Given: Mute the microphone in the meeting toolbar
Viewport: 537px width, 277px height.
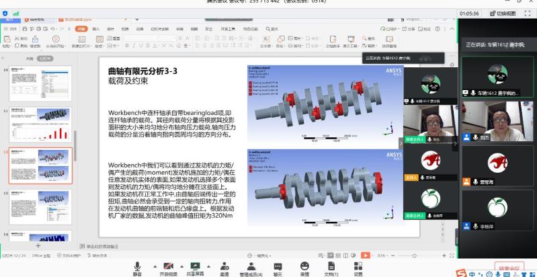Looking at the screenshot, I should click(137, 268).
